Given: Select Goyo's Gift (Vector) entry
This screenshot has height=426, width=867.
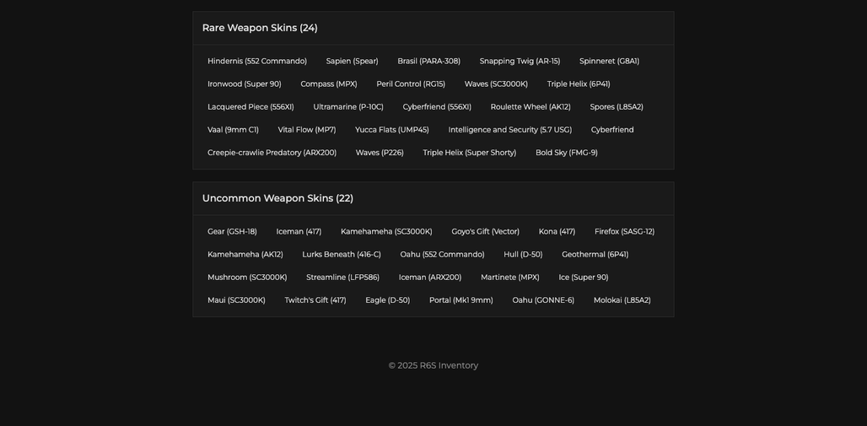Looking at the screenshot, I should pos(486,232).
